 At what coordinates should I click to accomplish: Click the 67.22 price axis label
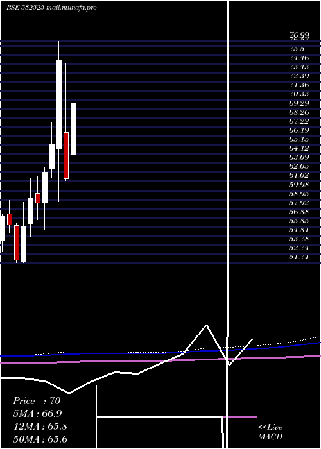coord(299,121)
